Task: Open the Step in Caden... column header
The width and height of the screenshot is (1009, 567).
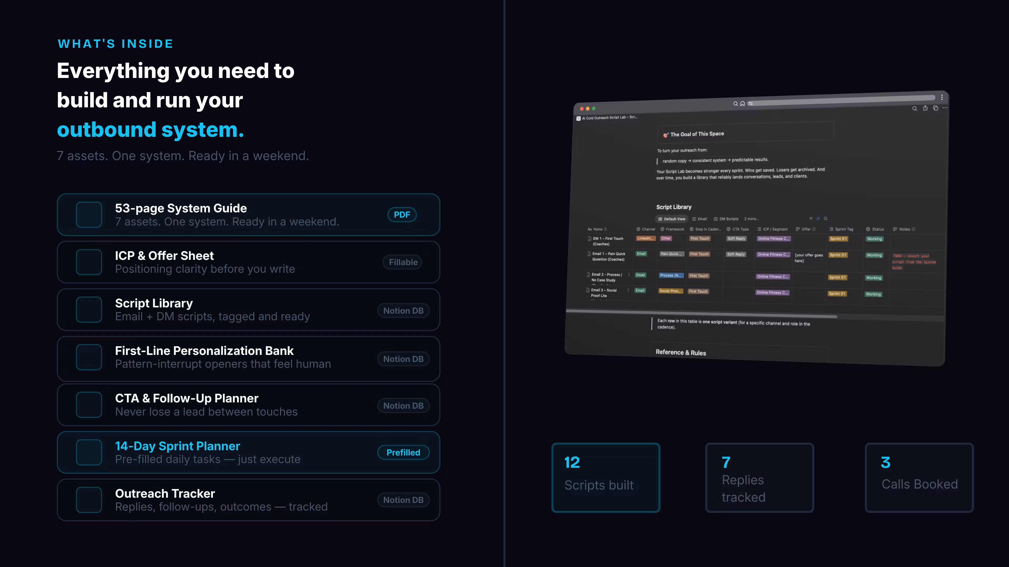Action: tap(706, 229)
